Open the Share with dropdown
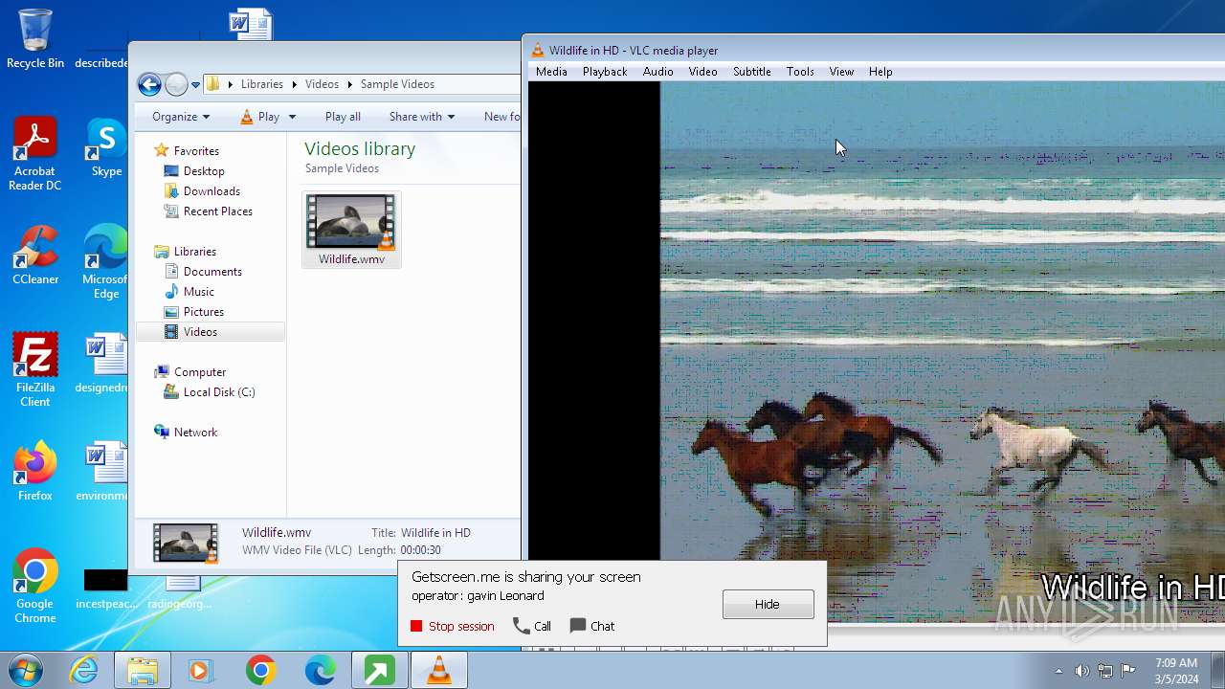The width and height of the screenshot is (1225, 689). pos(422,117)
